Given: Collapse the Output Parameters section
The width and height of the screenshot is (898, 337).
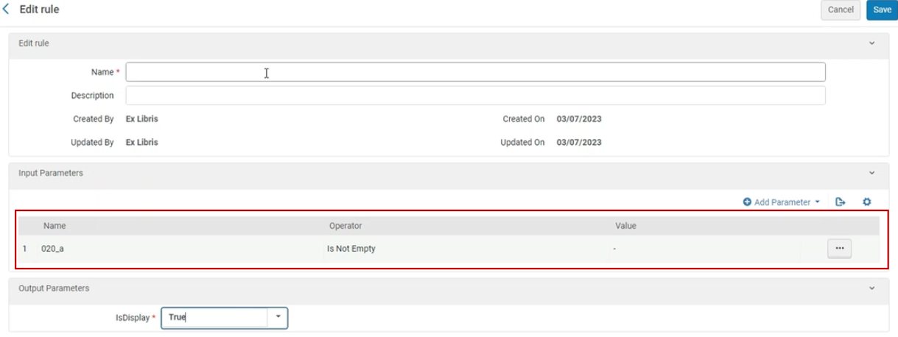Looking at the screenshot, I should point(871,288).
